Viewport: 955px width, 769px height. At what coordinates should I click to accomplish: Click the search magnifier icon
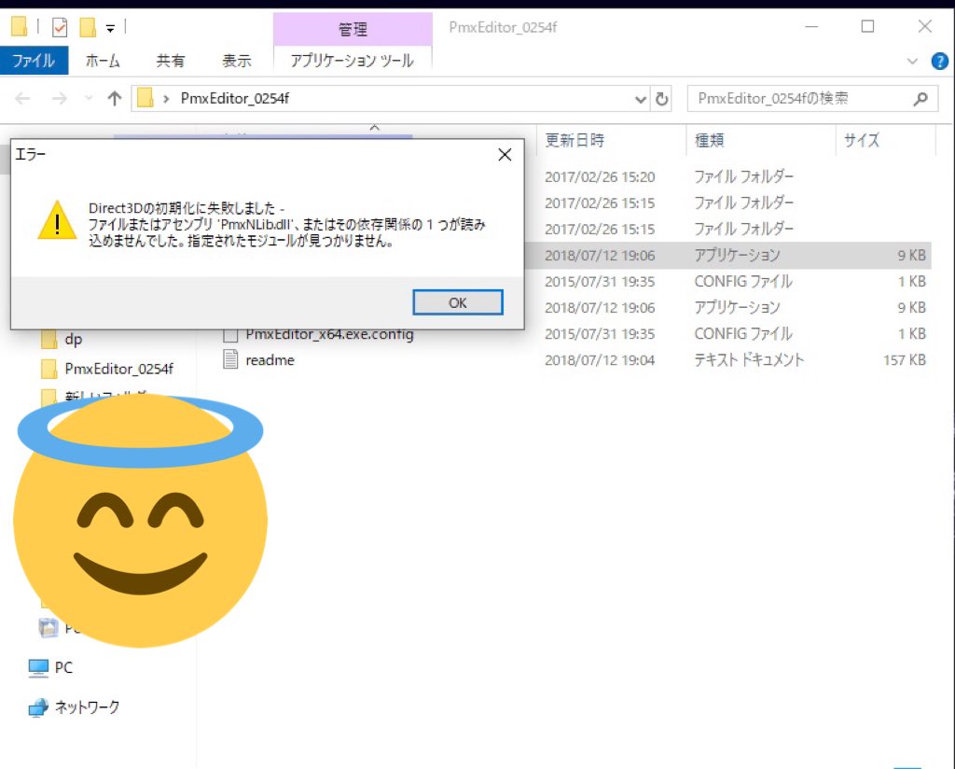[920, 99]
